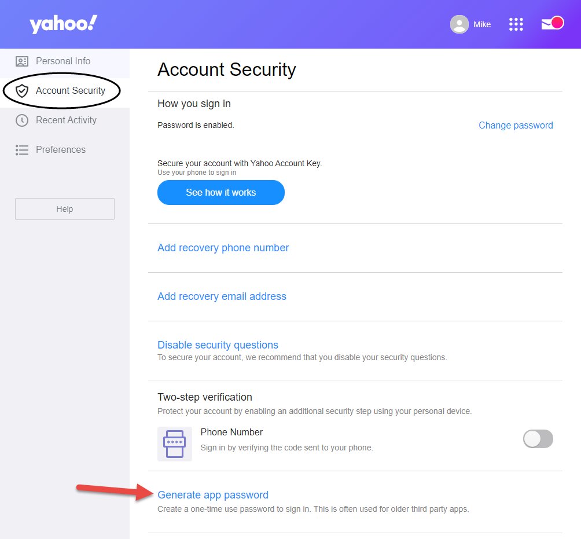The height and width of the screenshot is (539, 581).
Task: Switch to the Recent Activity tab
Action: tap(66, 120)
